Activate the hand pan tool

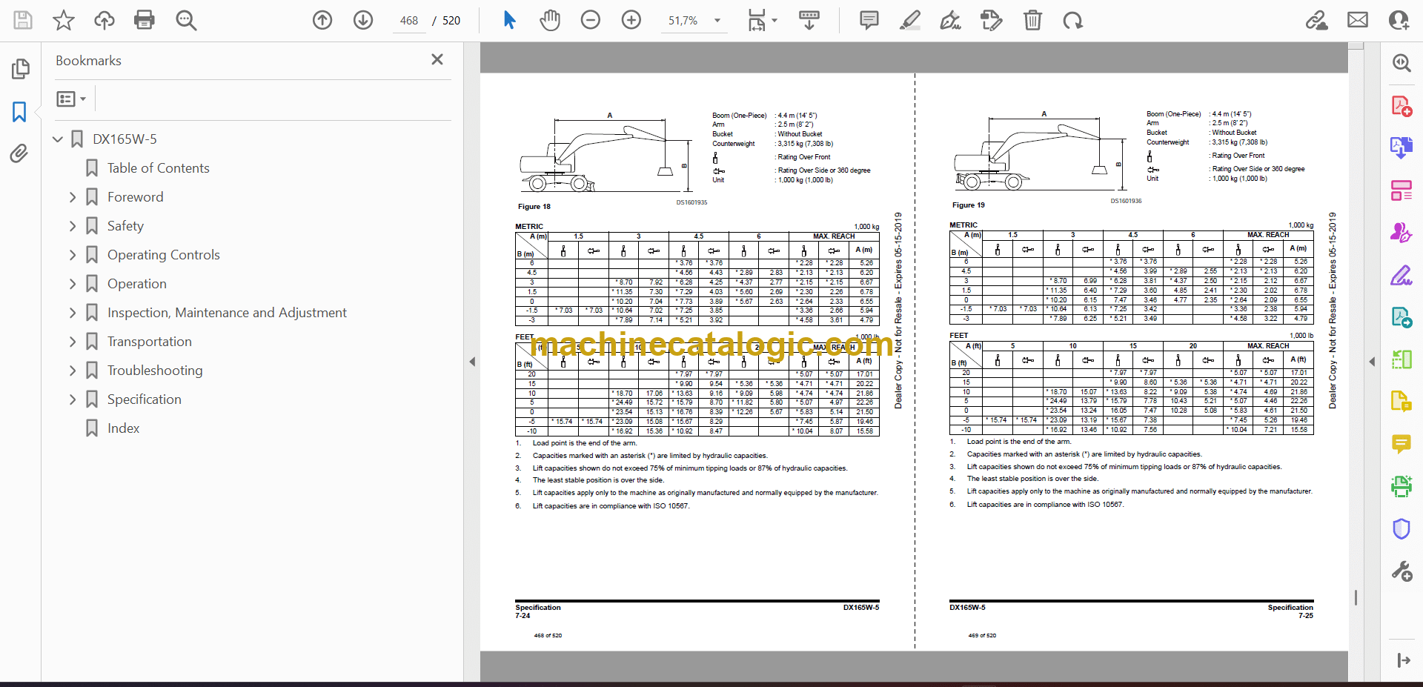coord(550,20)
